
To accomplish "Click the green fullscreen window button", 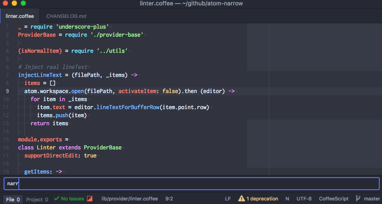I will pos(23,3).
